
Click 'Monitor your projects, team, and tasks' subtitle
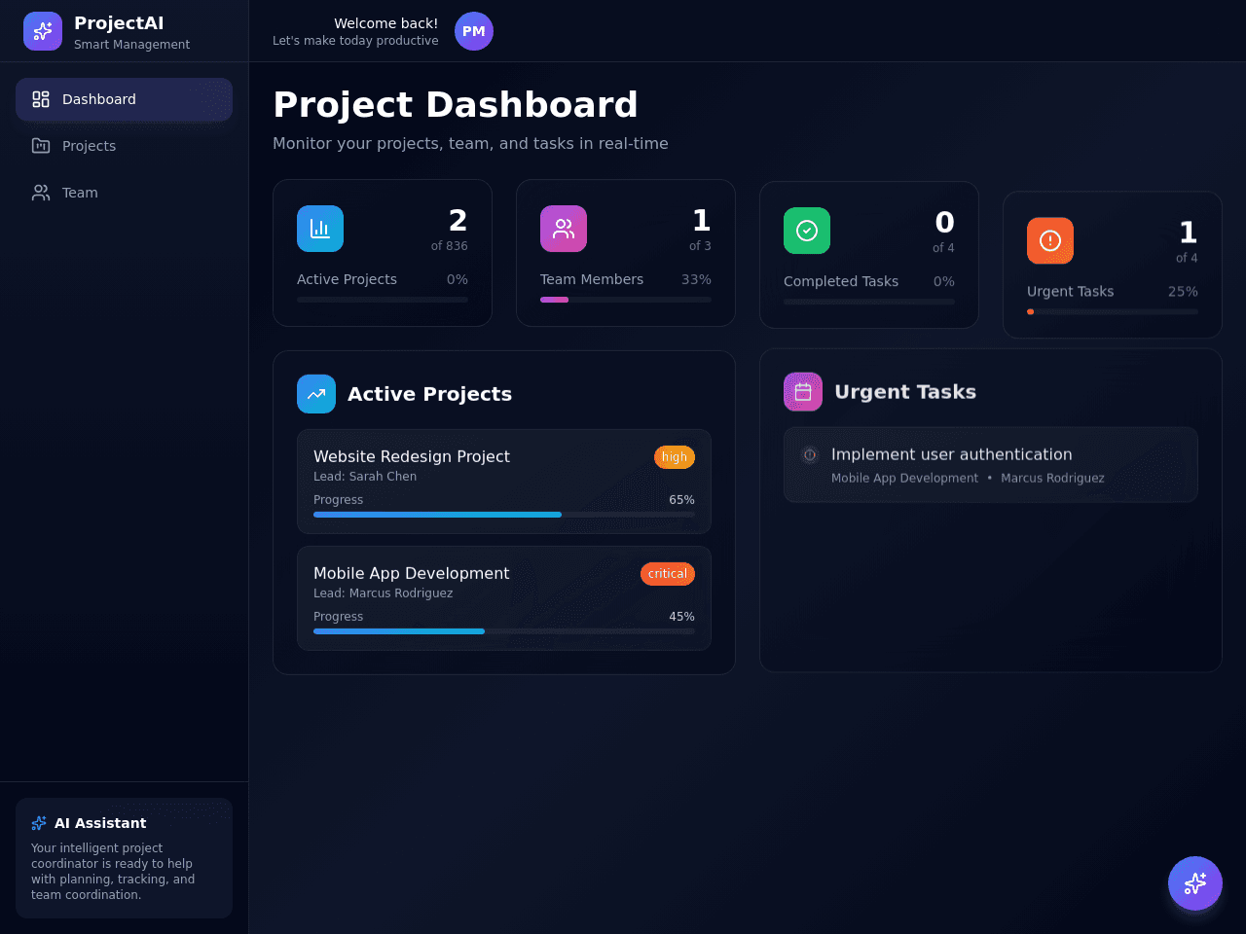pyautogui.click(x=470, y=144)
